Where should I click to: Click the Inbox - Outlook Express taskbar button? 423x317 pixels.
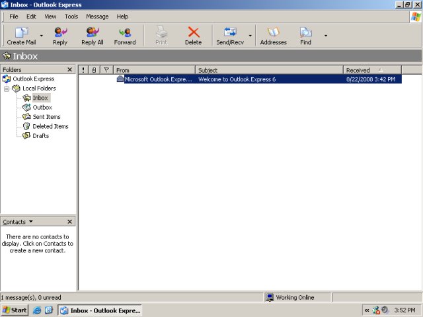(x=100, y=310)
